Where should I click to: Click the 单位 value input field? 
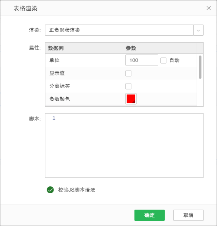coord(142,60)
